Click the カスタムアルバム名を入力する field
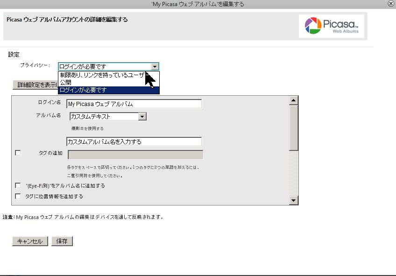The width and height of the screenshot is (396, 276). click(x=134, y=142)
